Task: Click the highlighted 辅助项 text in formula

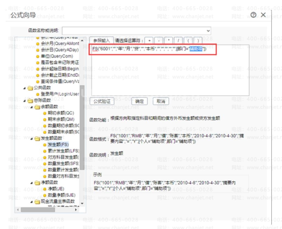Action: (196, 49)
